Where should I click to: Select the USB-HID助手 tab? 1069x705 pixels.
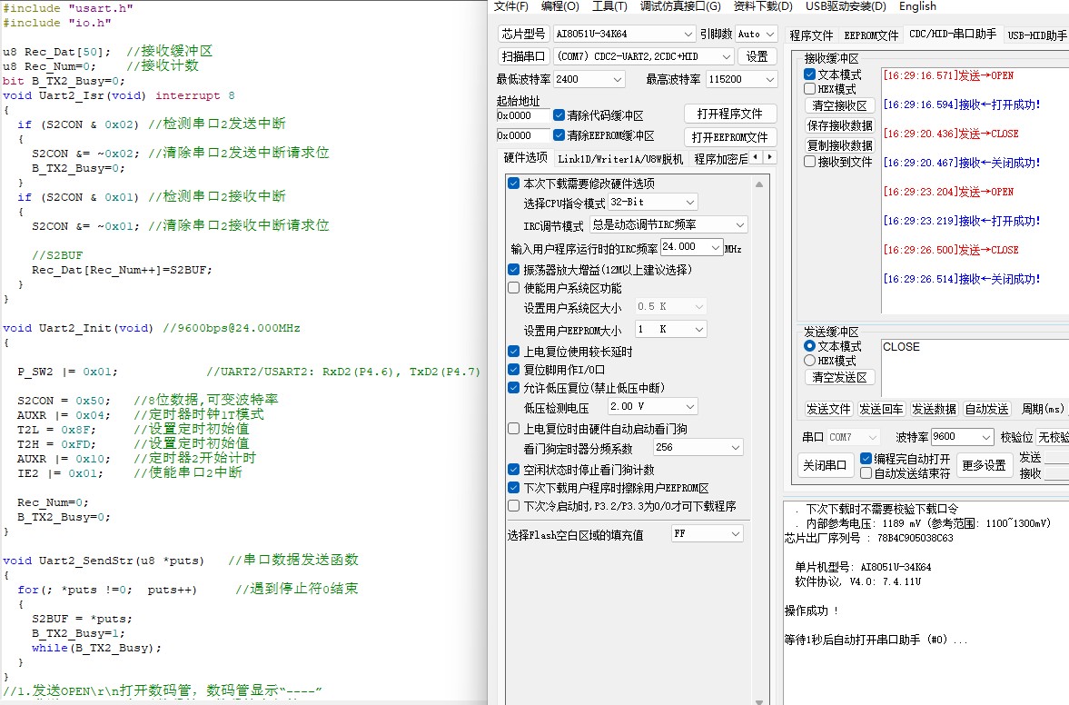pos(1037,35)
